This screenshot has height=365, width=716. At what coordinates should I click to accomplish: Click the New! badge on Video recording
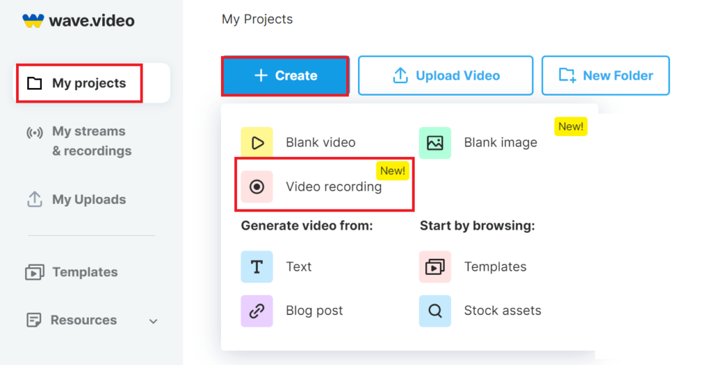(x=393, y=171)
